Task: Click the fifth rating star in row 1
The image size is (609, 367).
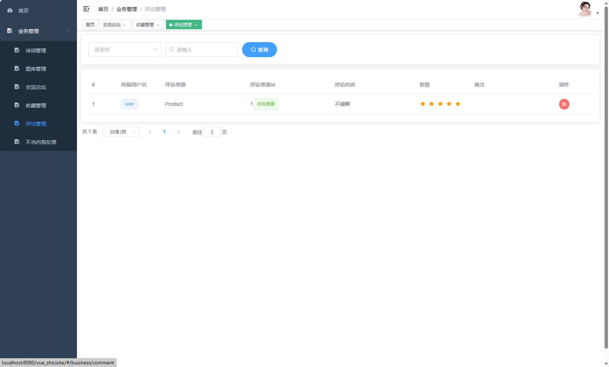Action: 458,104
